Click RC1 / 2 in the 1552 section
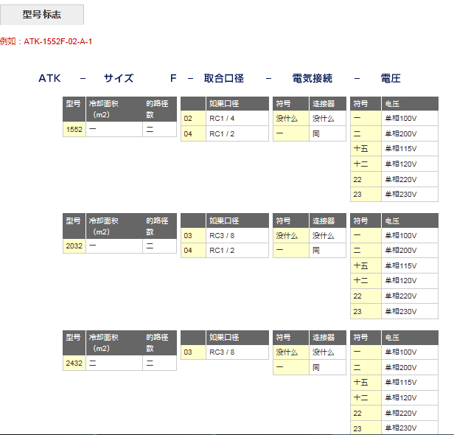 click(237, 133)
